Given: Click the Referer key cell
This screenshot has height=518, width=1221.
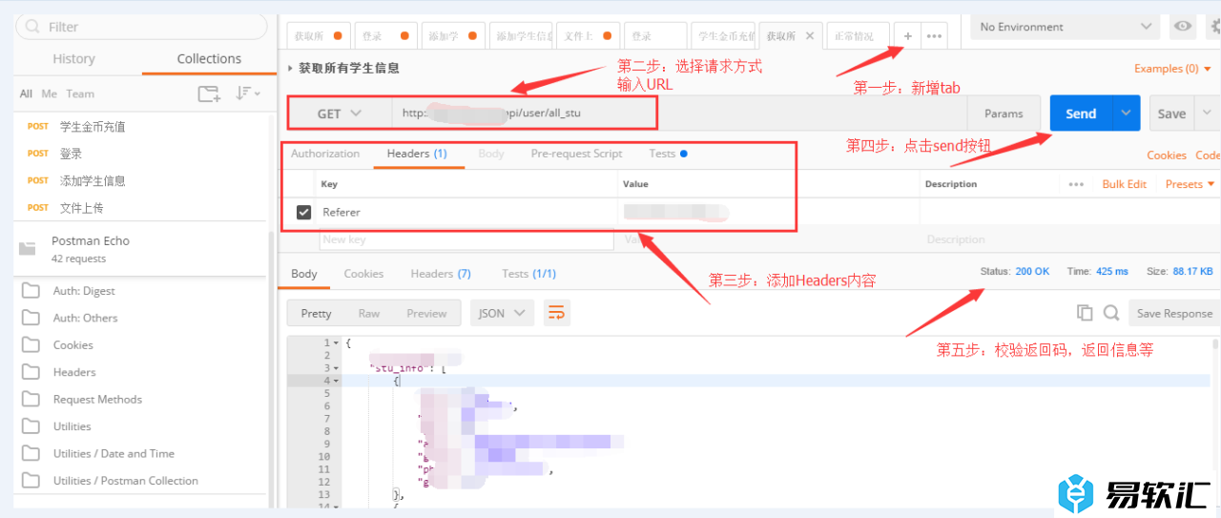Looking at the screenshot, I should coord(467,212).
